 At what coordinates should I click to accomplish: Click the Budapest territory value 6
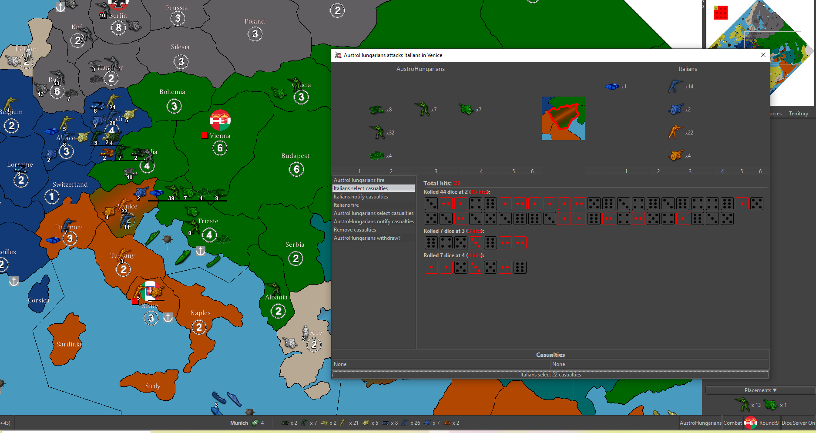(296, 169)
